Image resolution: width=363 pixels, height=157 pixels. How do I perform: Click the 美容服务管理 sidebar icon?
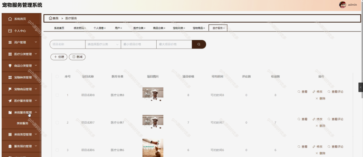click(x=10, y=113)
